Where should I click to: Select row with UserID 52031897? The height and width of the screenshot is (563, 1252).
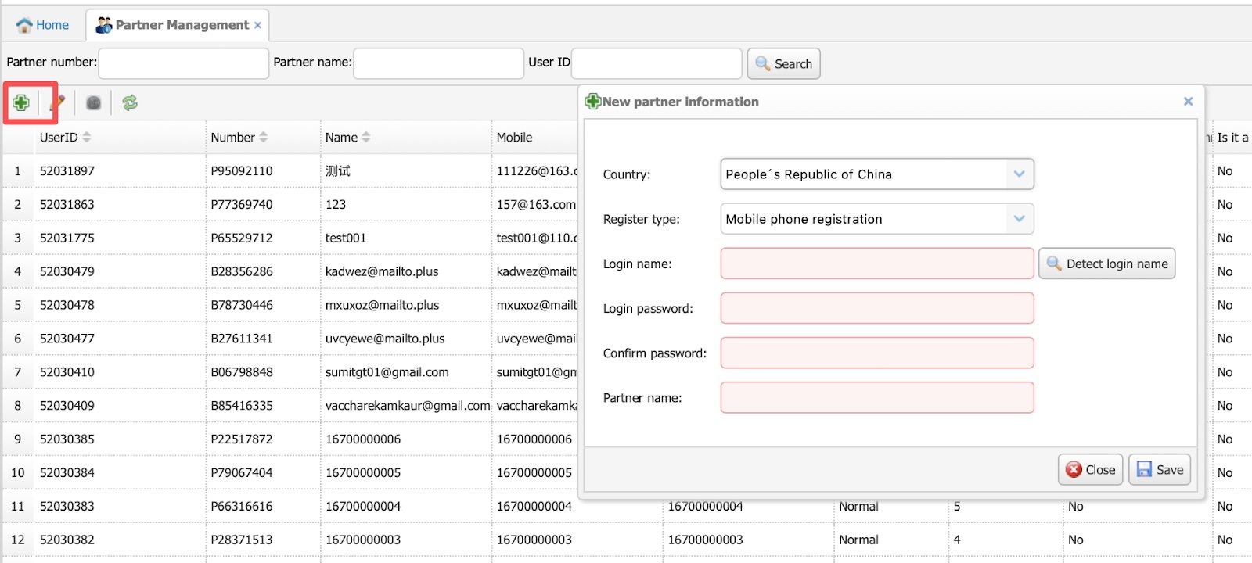67,171
